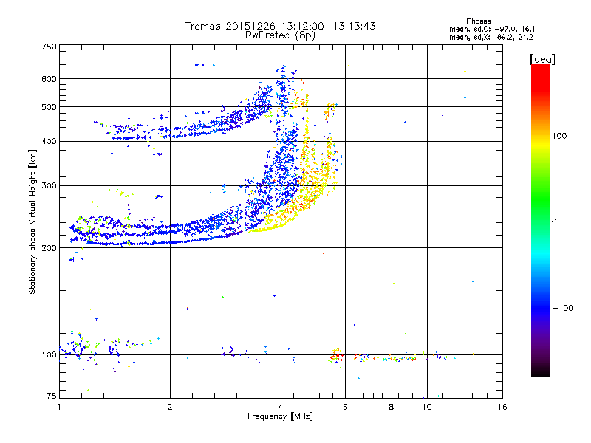Click x-axis tick label '2'
Screen dimensions: 591x443
tap(170, 407)
